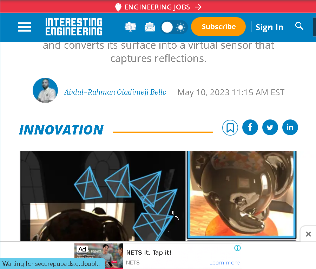
Task: Open the search magnifier icon
Action: point(299,26)
